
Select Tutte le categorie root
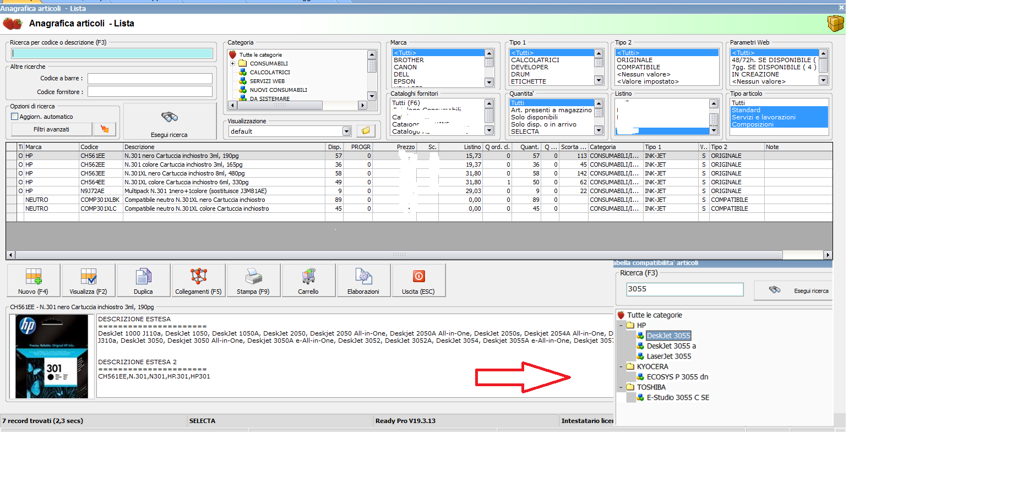tap(260, 54)
